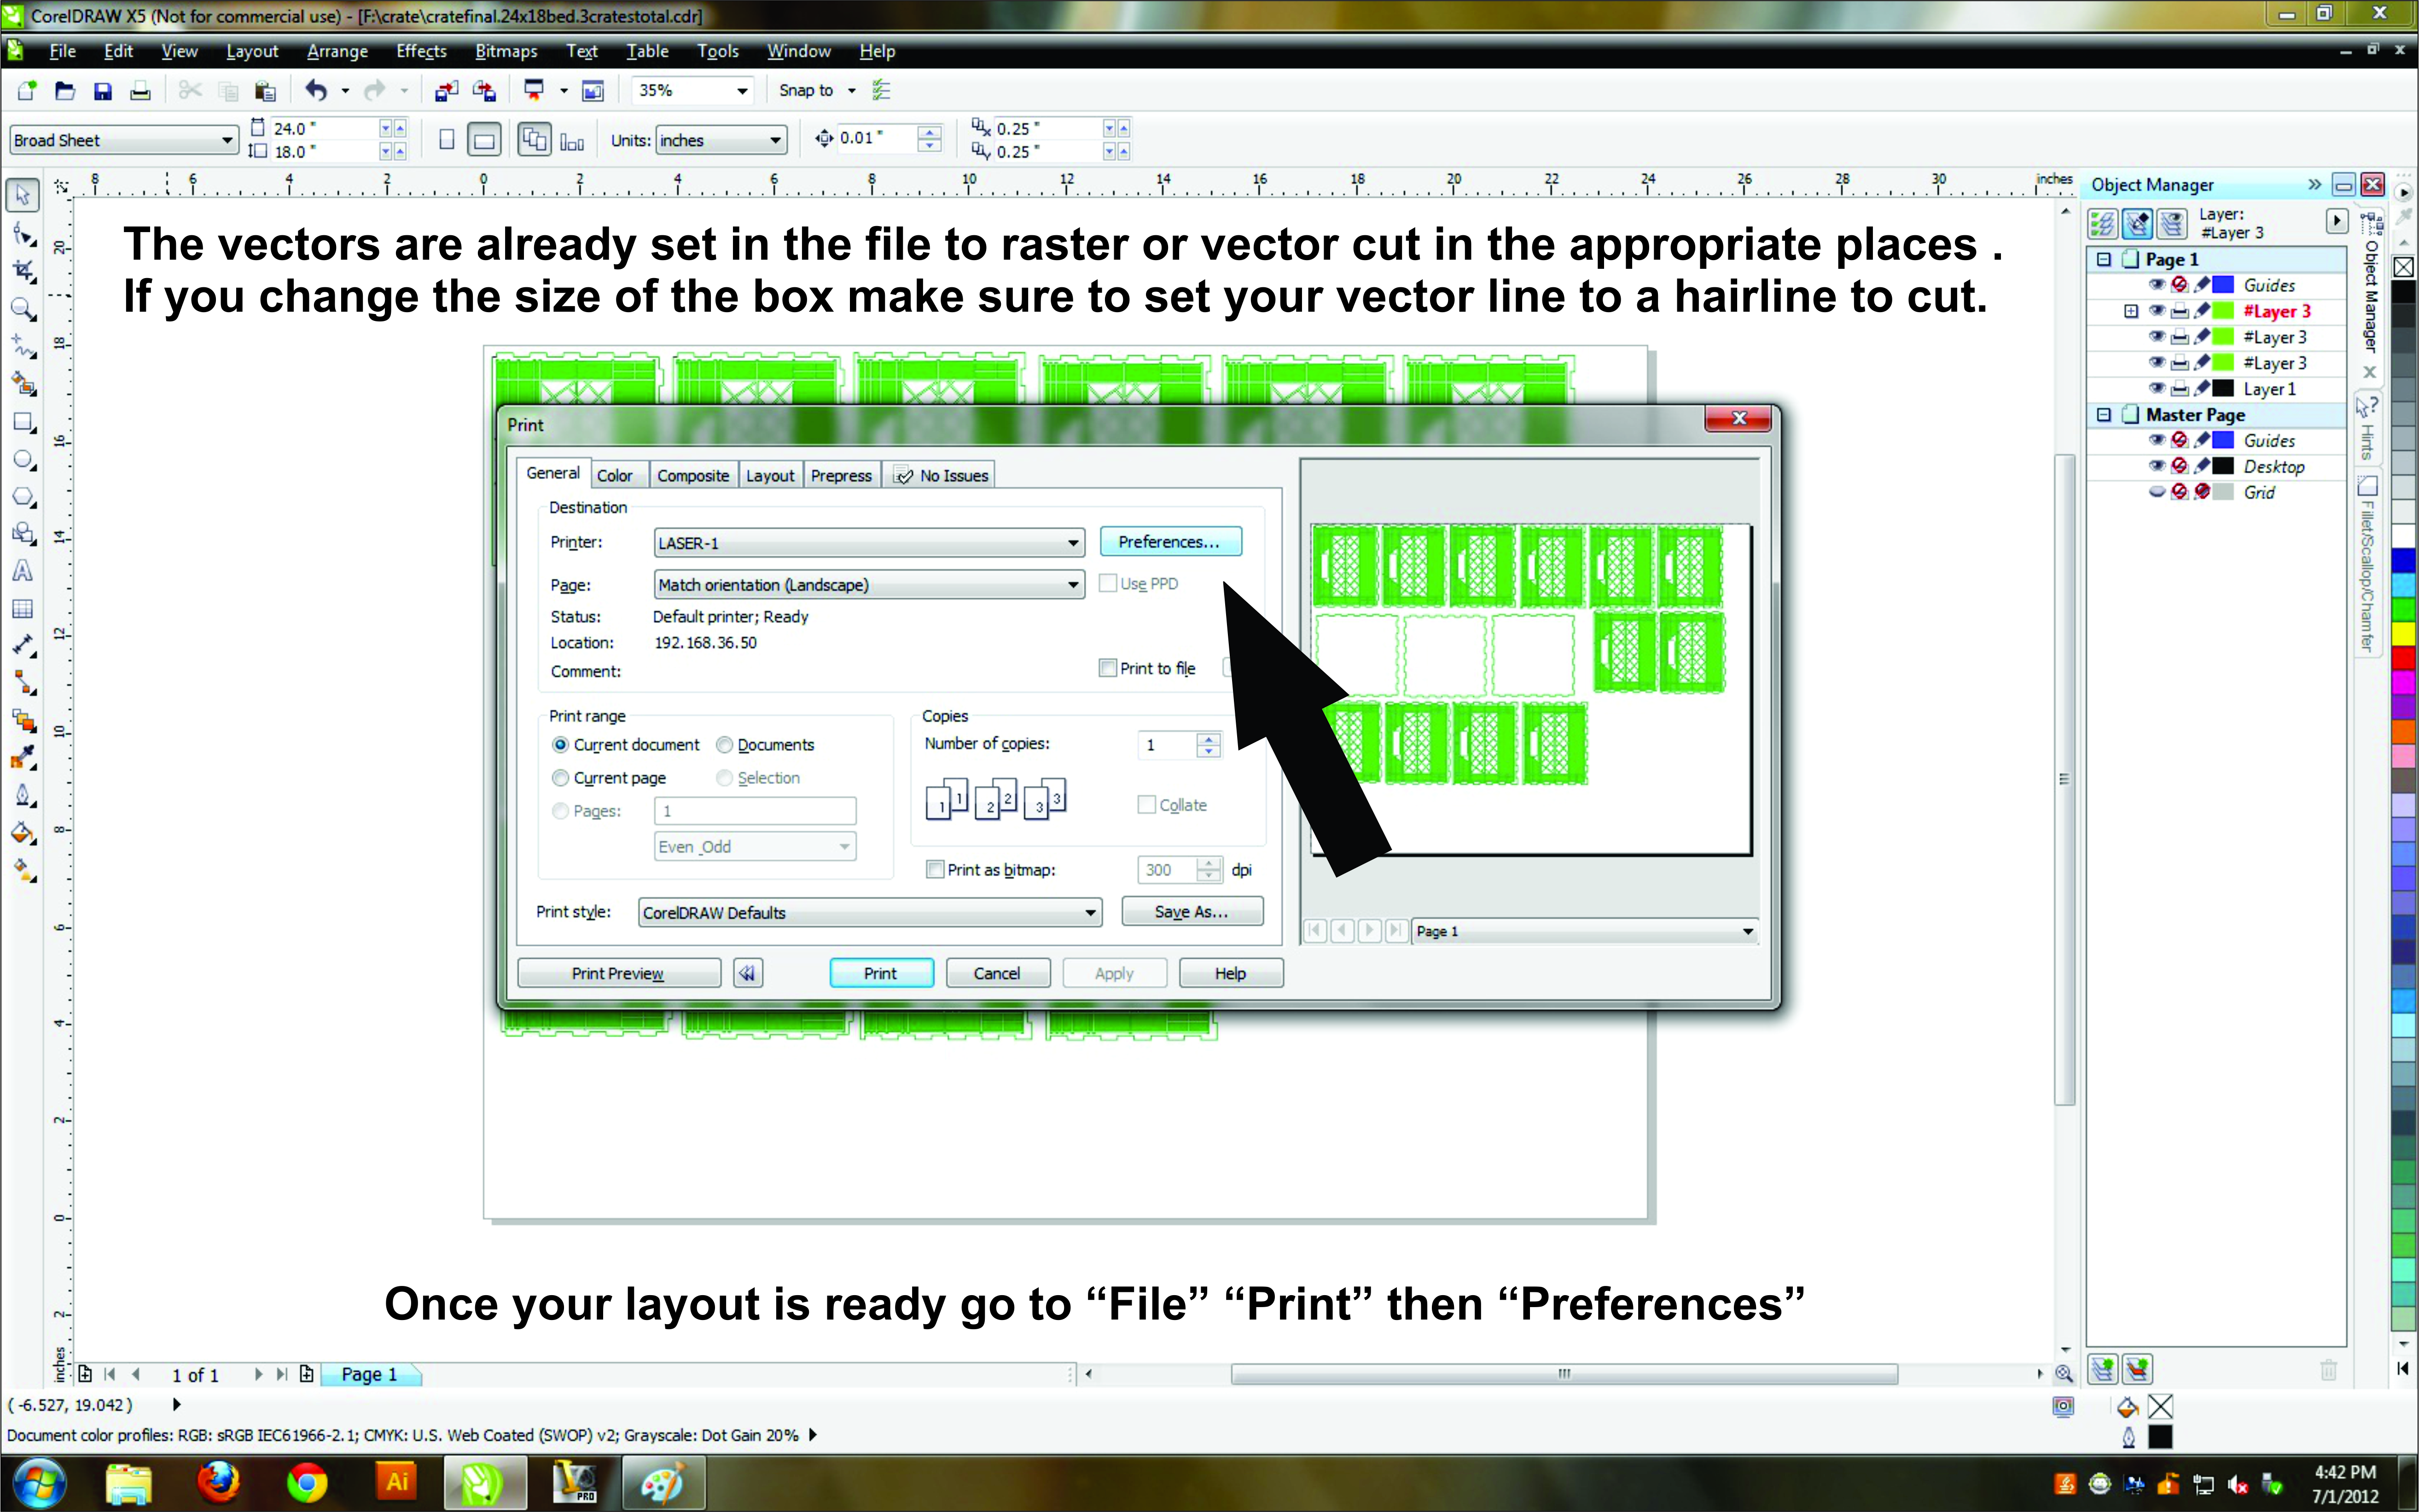Select the Shape edit tool
This screenshot has height=1512, width=2419.
[x=23, y=235]
